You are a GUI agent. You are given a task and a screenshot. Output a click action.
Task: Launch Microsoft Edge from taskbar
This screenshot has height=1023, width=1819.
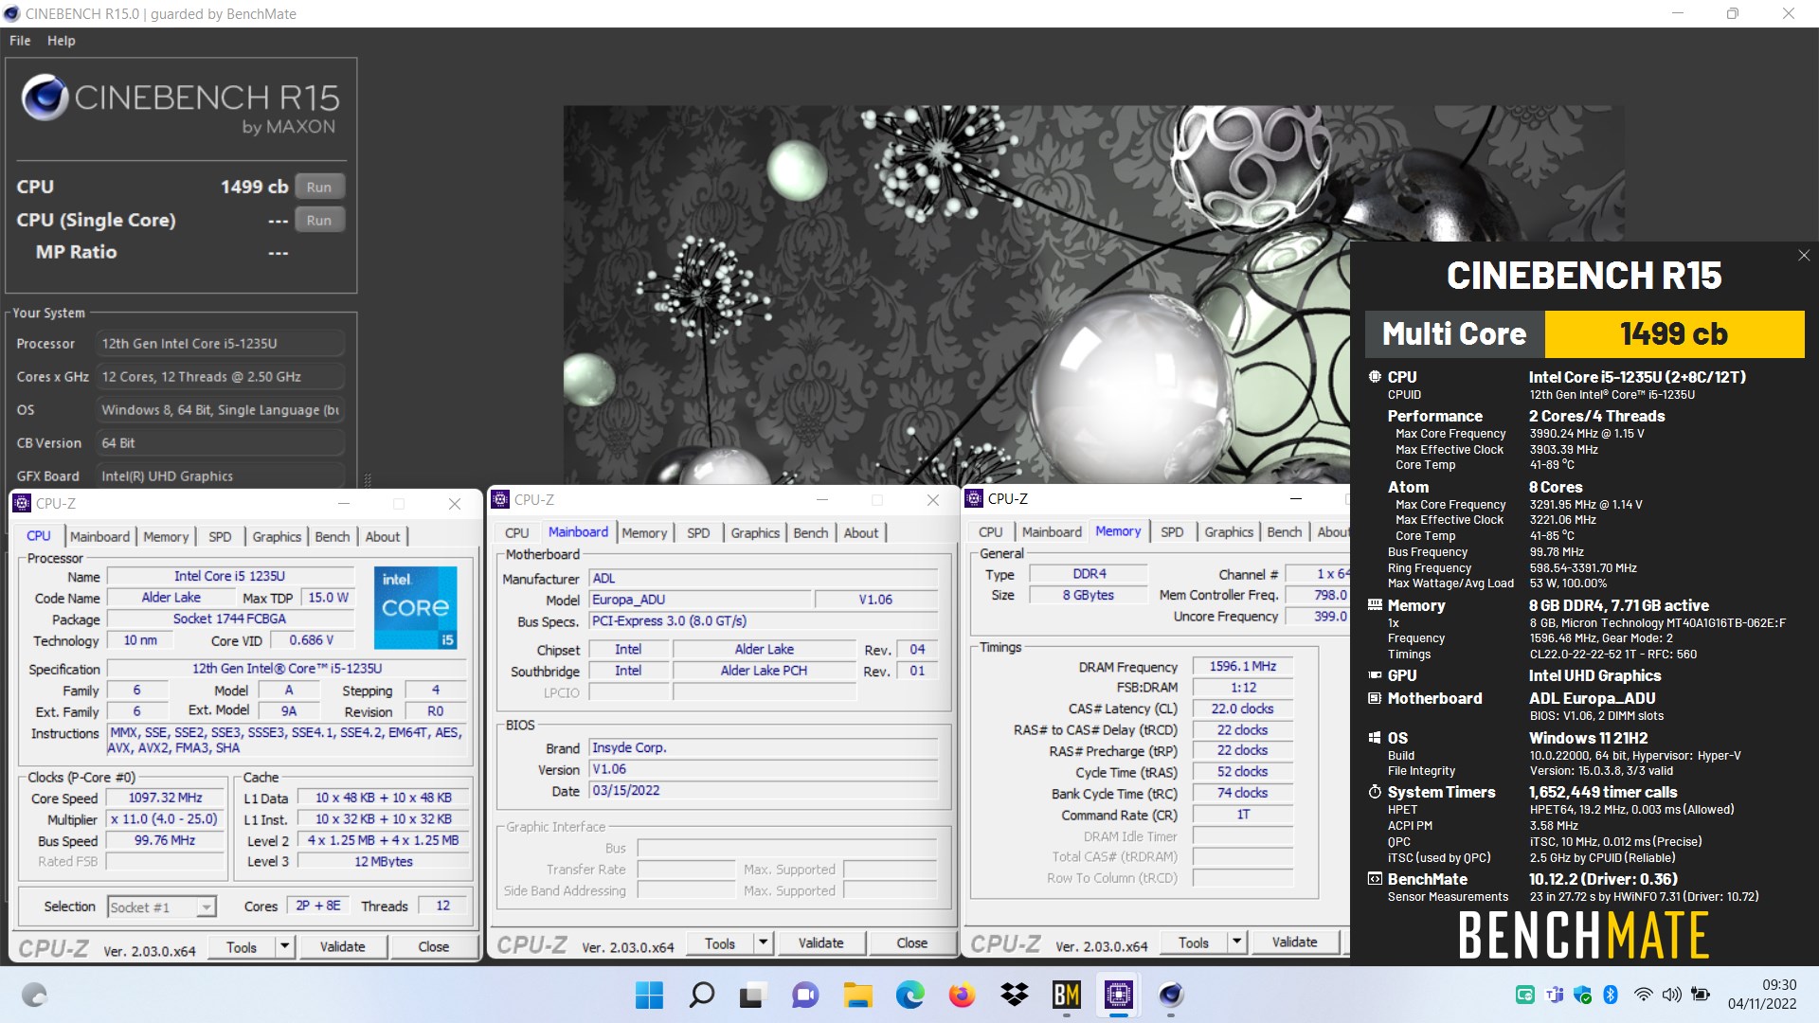coord(909,995)
